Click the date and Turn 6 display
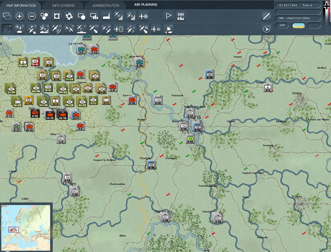Viewport: 331px width, 252px height. point(298,5)
